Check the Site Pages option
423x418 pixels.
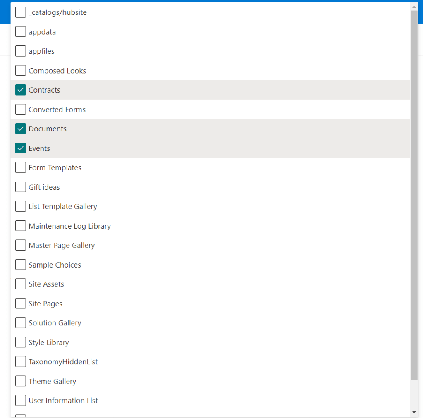point(21,304)
